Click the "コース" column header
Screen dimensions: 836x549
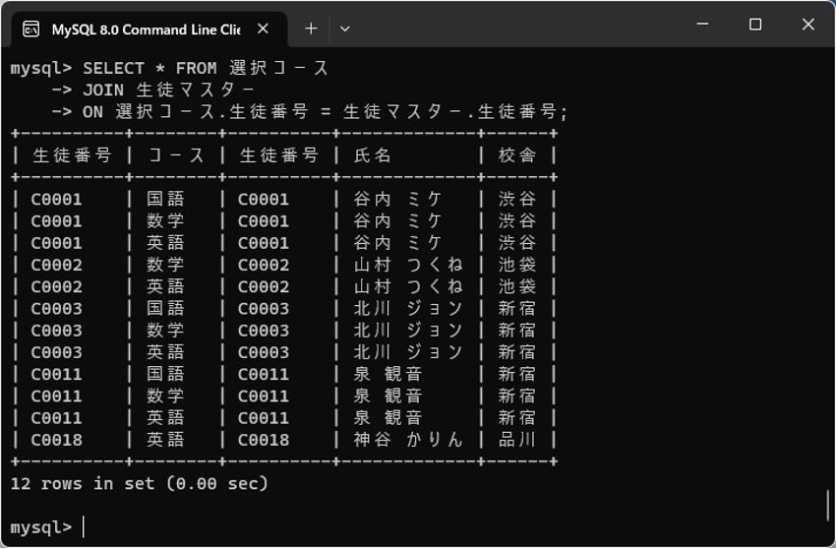point(176,155)
